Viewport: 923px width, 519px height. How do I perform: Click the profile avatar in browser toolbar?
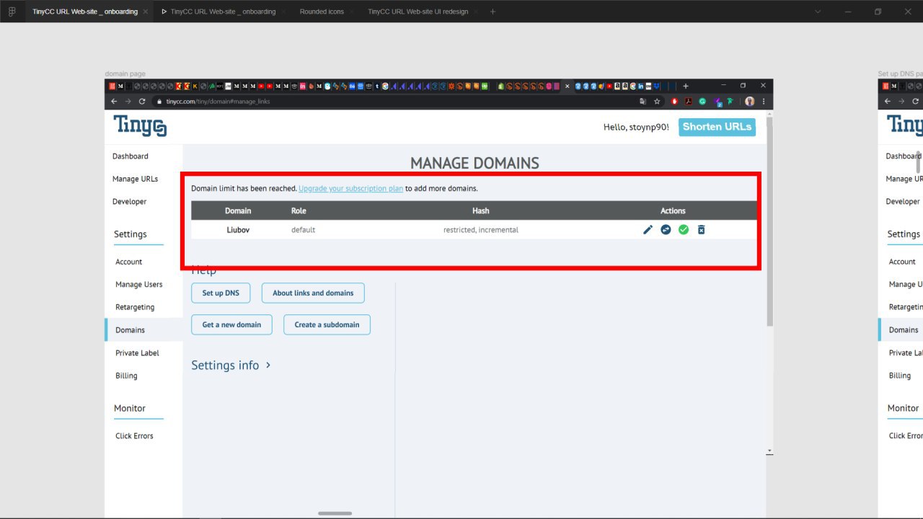750,102
